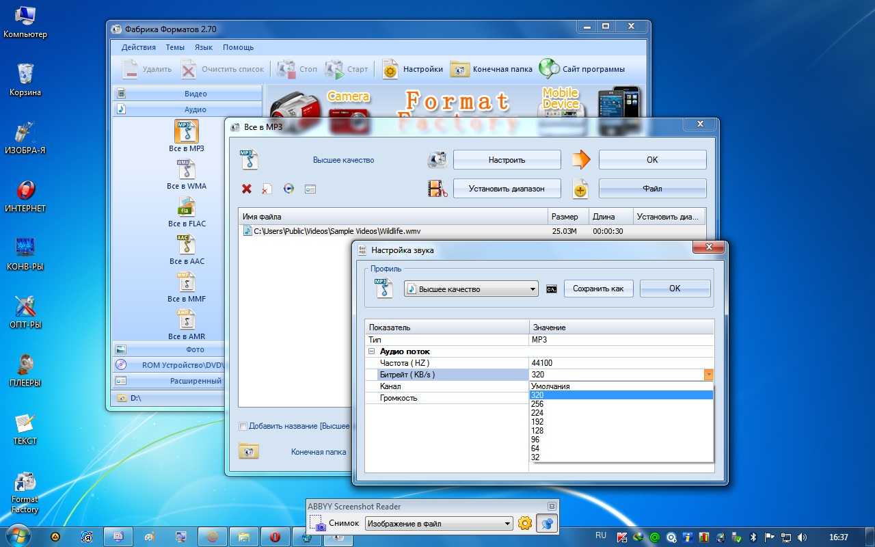Click the film-and-scissors icon next to Установить диапазон
This screenshot has width=875, height=547.
tap(437, 189)
